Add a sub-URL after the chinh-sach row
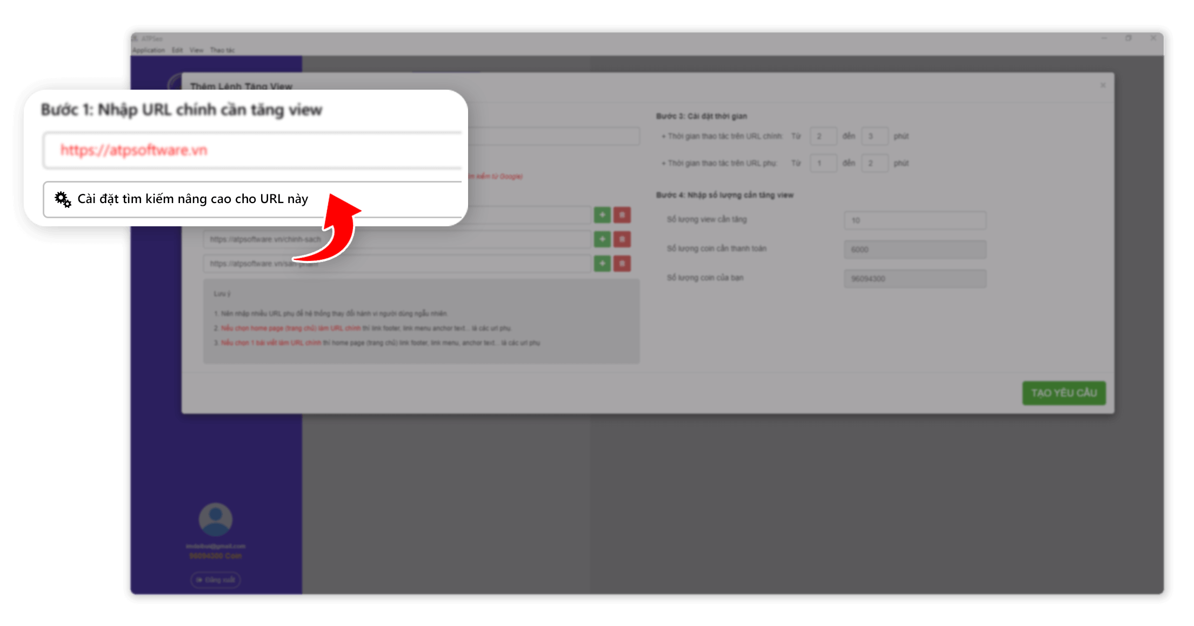The height and width of the screenshot is (626, 1194). coord(602,239)
